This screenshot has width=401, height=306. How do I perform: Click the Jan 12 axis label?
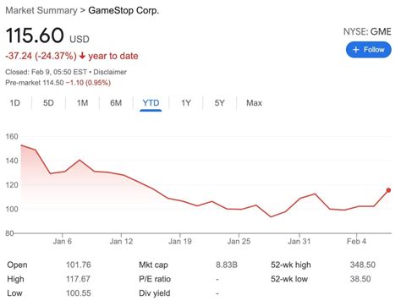(121, 242)
